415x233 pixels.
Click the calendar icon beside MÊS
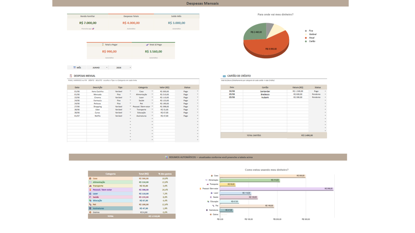[x=75, y=68]
